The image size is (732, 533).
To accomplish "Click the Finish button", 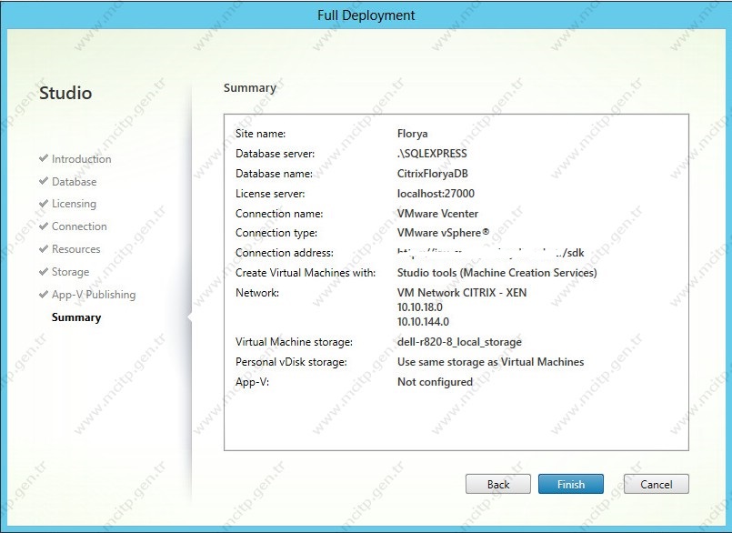I will tap(570, 484).
